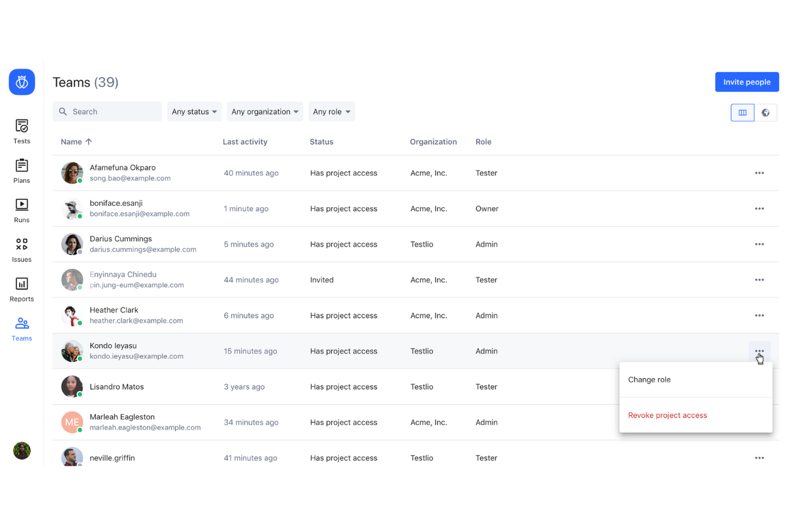Open the search magnifier in search field
The height and width of the screenshot is (526, 788).
pos(63,111)
